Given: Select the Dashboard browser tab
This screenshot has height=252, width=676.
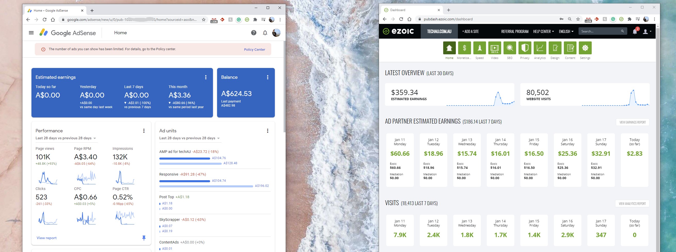Looking at the screenshot, I should coord(412,10).
